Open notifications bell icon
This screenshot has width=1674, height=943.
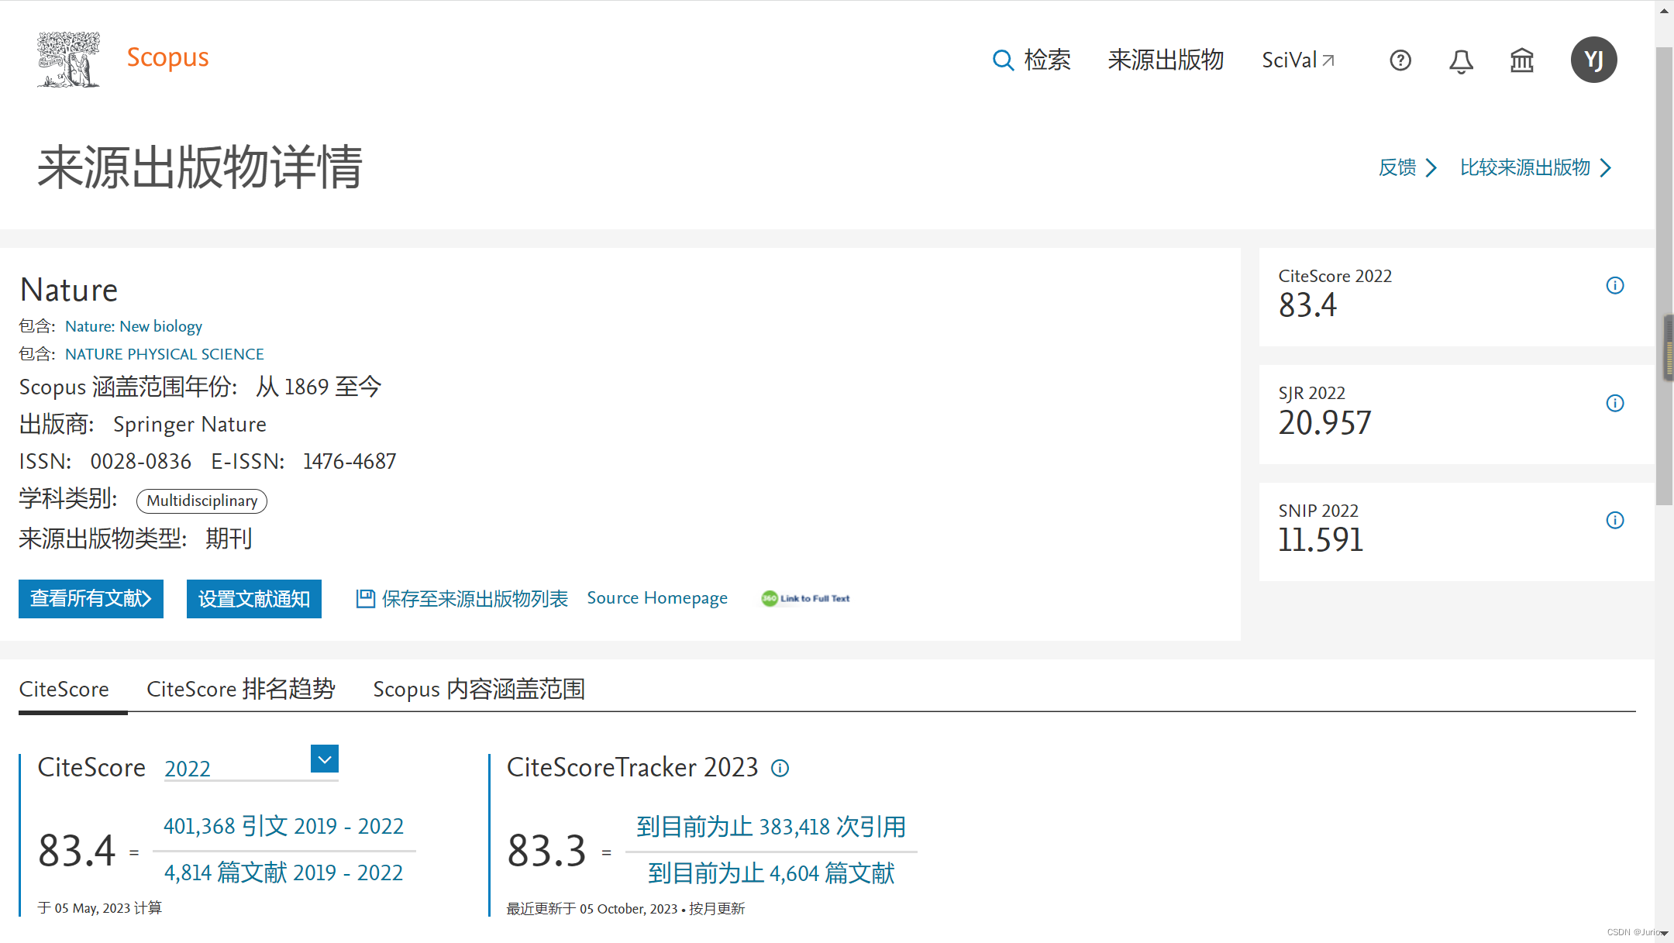(x=1461, y=60)
